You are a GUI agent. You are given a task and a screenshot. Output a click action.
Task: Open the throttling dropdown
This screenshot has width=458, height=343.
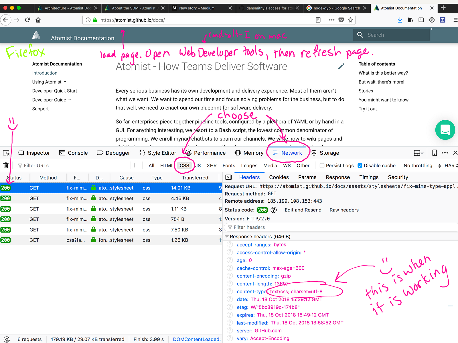click(422, 165)
